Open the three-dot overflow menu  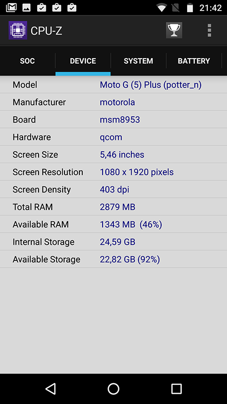click(209, 30)
